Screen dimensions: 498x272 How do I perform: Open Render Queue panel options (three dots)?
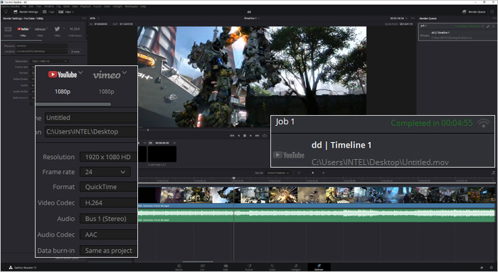coord(494,18)
